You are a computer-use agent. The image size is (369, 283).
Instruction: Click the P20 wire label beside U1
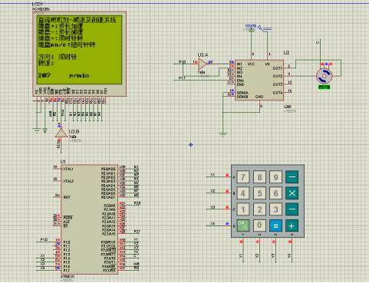(137, 203)
